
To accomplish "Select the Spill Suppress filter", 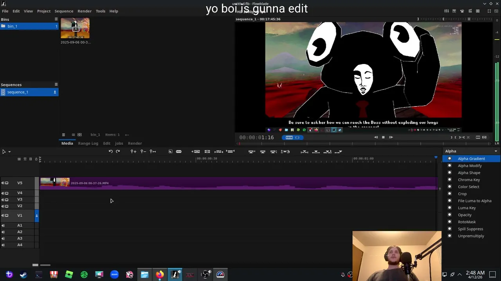I will (x=470, y=229).
